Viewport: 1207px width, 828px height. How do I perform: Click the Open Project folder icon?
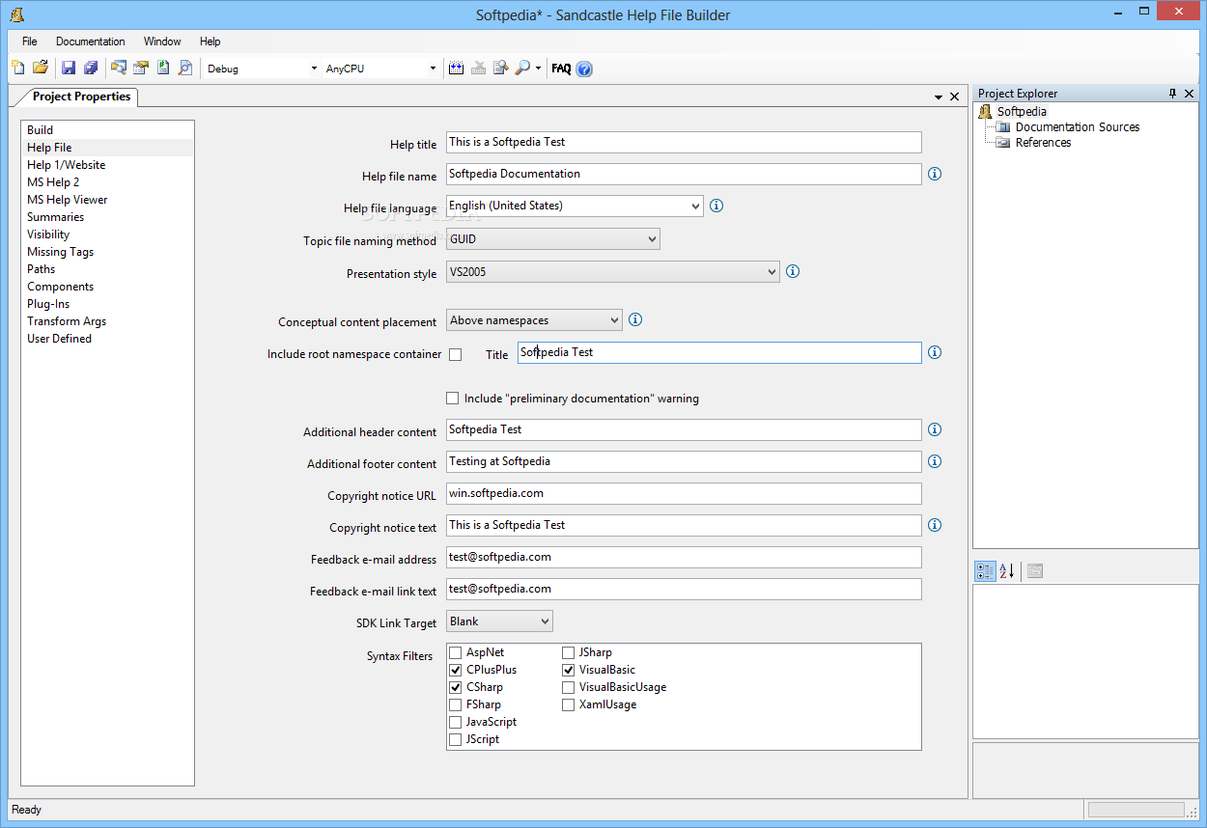pos(41,68)
